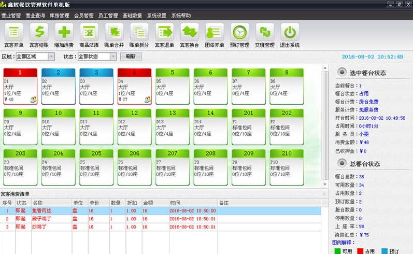Click the 刷新 refresh button
Viewport: 413px width, 254px height.
(x=131, y=57)
